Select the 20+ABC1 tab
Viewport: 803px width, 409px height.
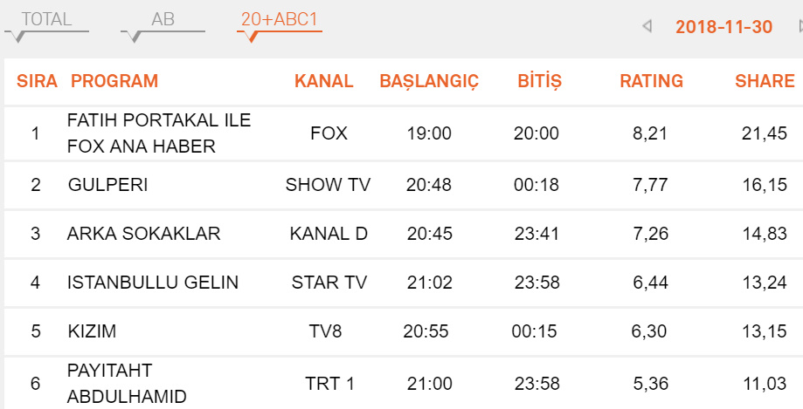279,20
